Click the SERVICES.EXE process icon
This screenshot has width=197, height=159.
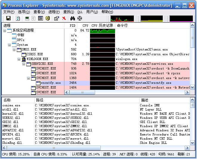[29, 64]
